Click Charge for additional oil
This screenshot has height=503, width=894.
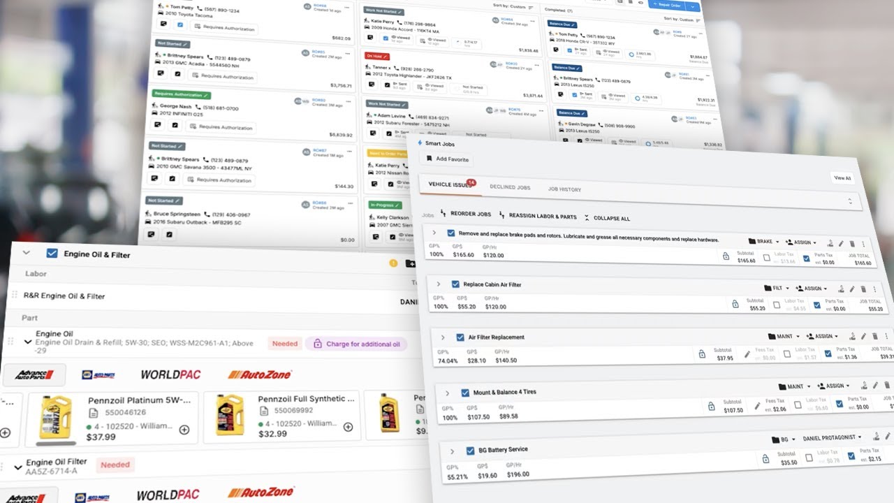click(356, 344)
